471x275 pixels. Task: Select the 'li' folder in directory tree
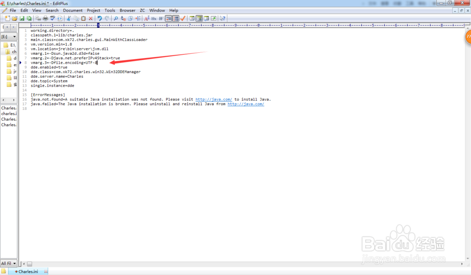(12, 78)
